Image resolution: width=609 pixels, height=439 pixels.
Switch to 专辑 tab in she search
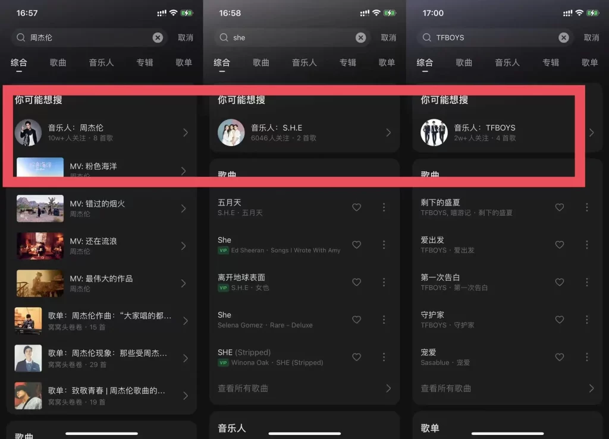click(x=347, y=62)
